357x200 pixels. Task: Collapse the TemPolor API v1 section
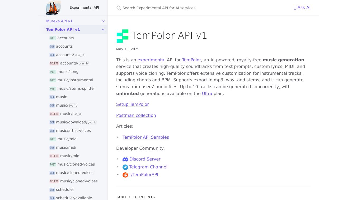(x=103, y=29)
